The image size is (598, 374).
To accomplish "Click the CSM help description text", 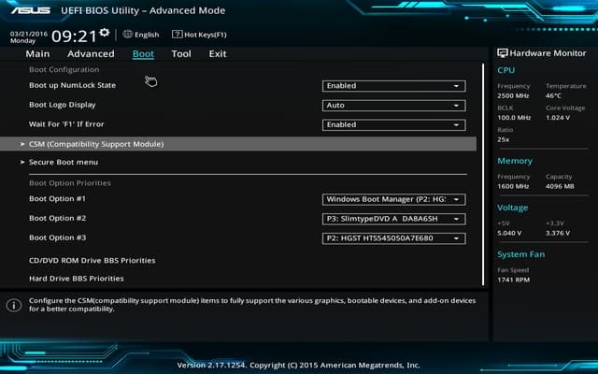I will pos(252,305).
